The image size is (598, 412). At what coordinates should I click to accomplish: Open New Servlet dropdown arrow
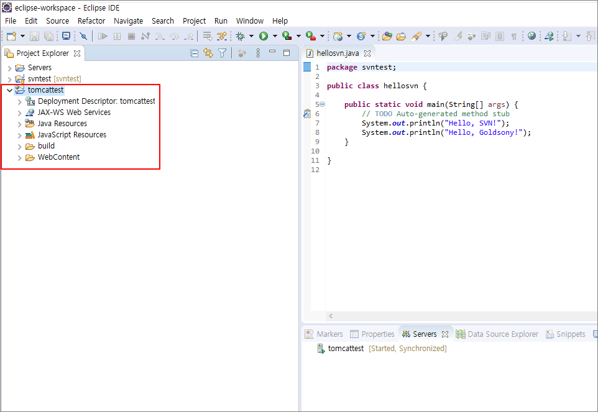pos(372,36)
